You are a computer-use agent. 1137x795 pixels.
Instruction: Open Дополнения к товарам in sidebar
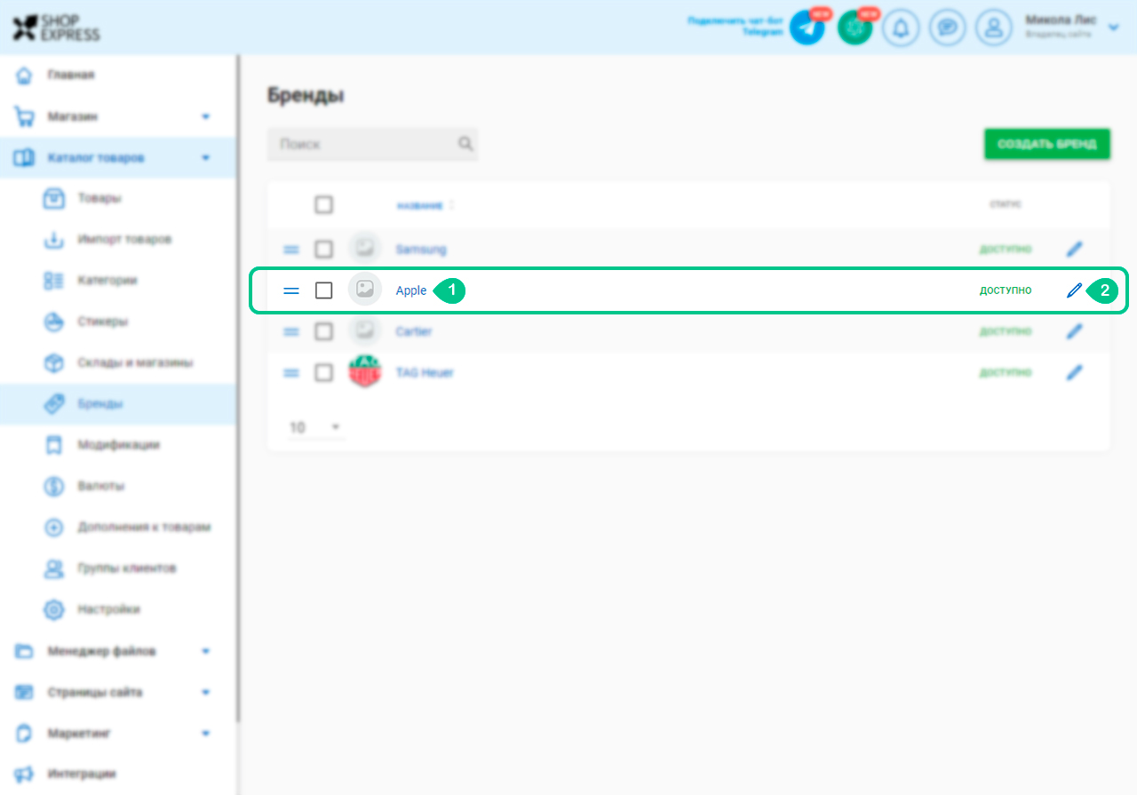tap(144, 527)
